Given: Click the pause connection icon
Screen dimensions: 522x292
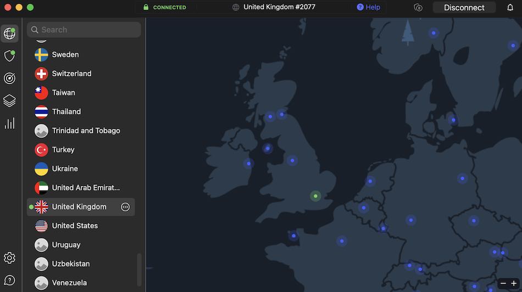Looking at the screenshot, I should [x=418, y=7].
